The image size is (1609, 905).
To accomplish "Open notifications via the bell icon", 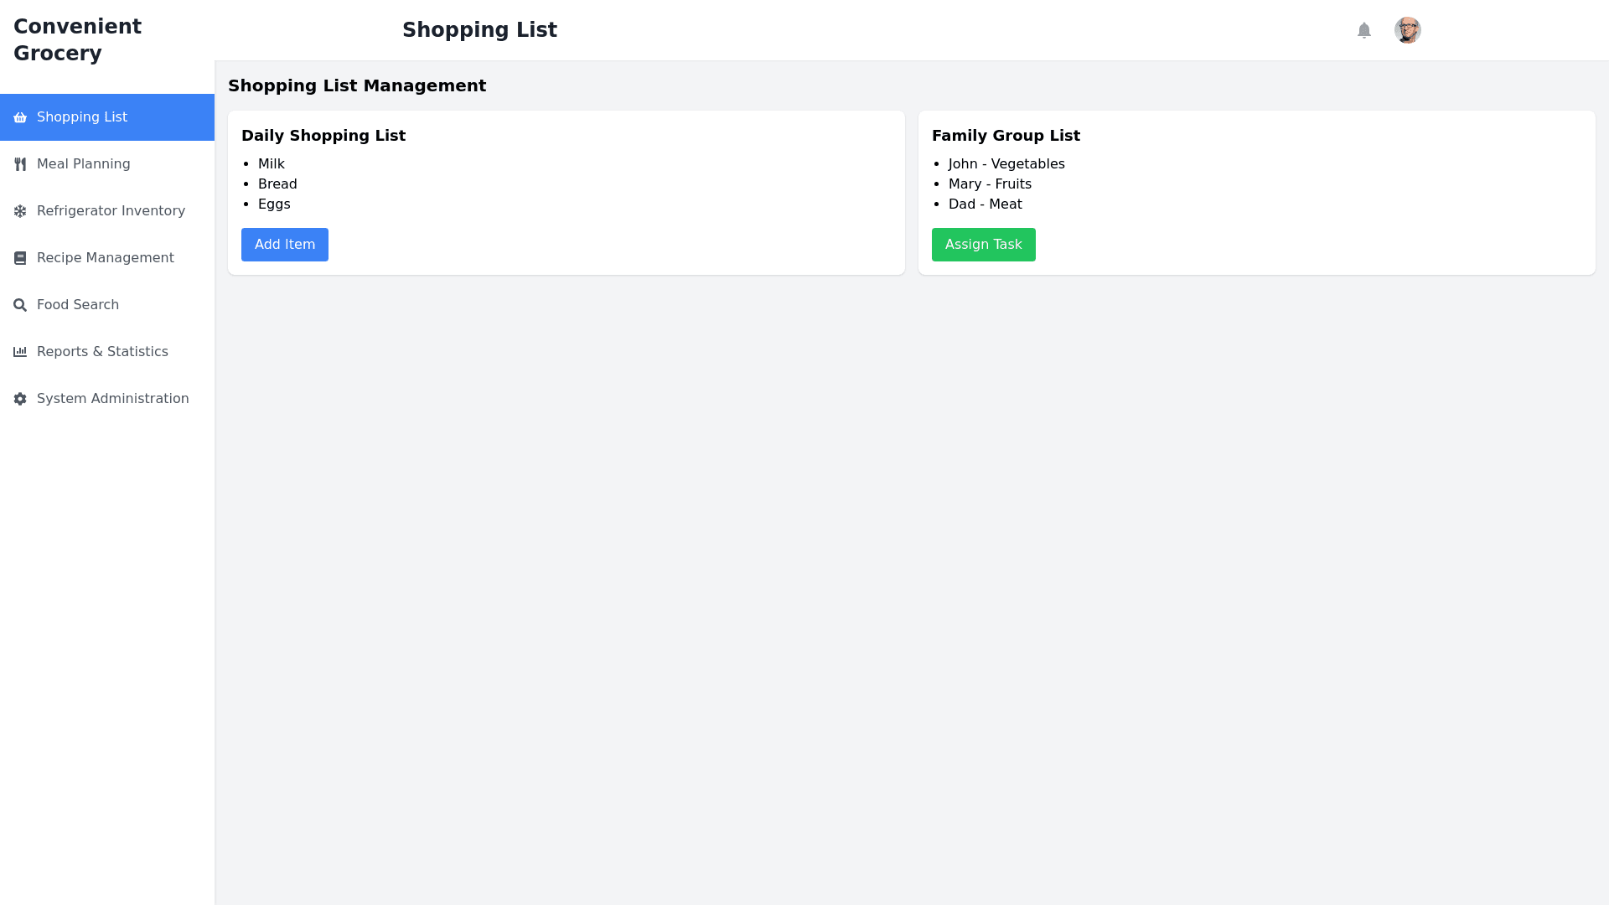I will pos(1364,30).
